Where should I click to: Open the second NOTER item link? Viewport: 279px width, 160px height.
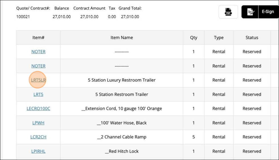pyautogui.click(x=38, y=66)
